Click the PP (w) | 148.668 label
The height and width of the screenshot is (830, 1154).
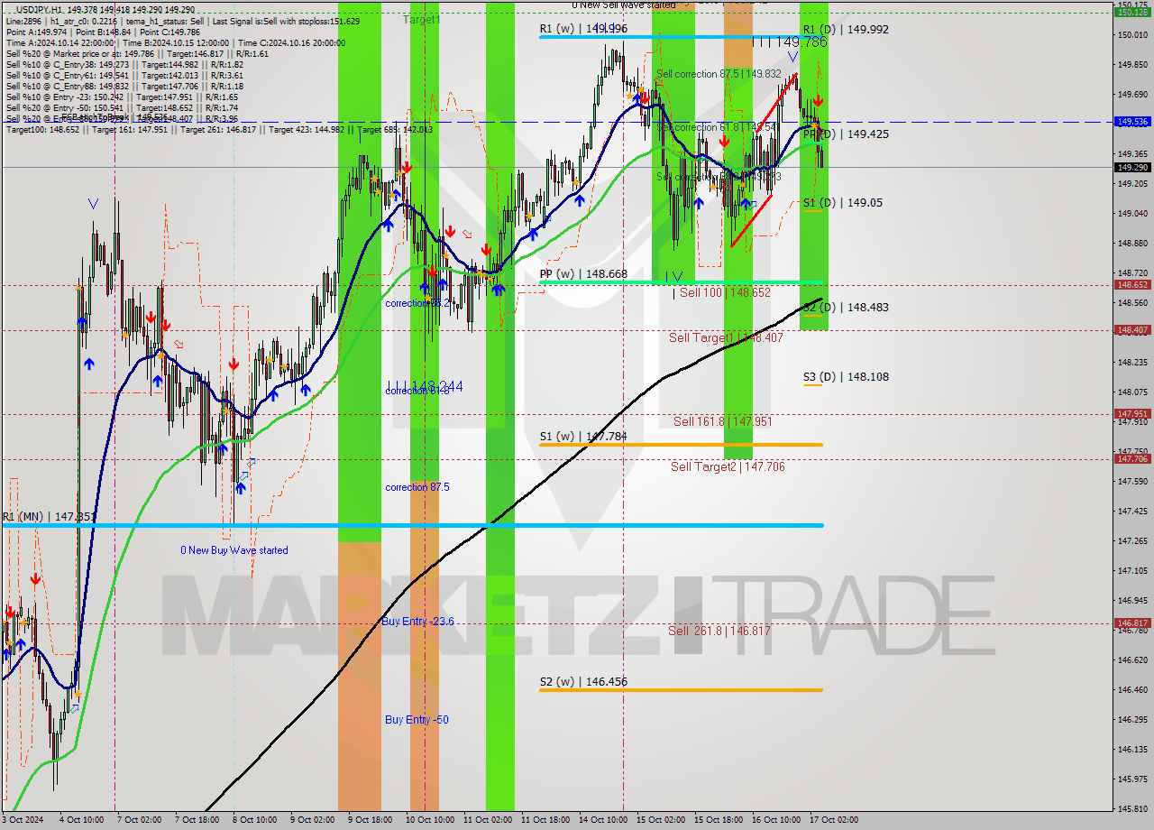[582, 273]
